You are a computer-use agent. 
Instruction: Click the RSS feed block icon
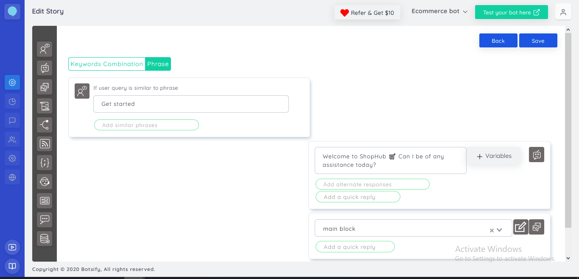click(45, 144)
